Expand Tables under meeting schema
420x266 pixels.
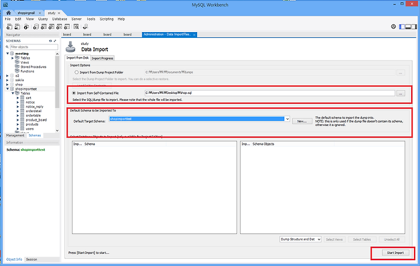(13, 58)
